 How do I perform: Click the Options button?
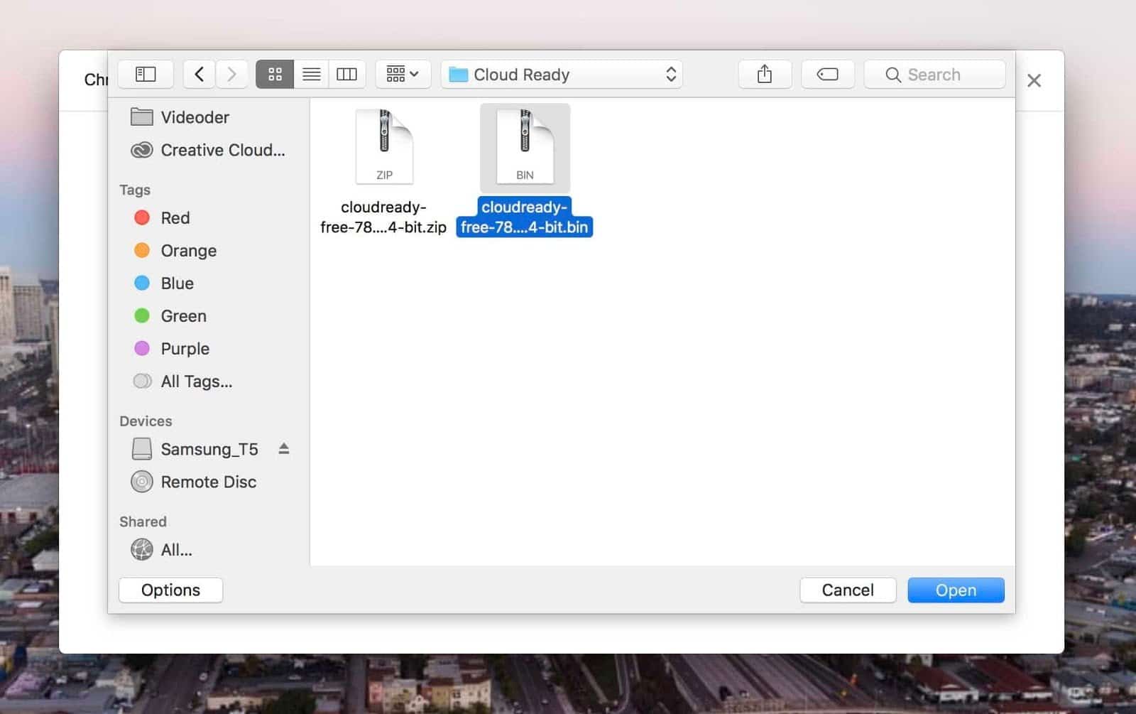click(x=170, y=590)
